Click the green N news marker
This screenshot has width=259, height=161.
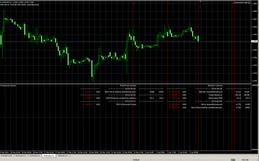[233, 3]
